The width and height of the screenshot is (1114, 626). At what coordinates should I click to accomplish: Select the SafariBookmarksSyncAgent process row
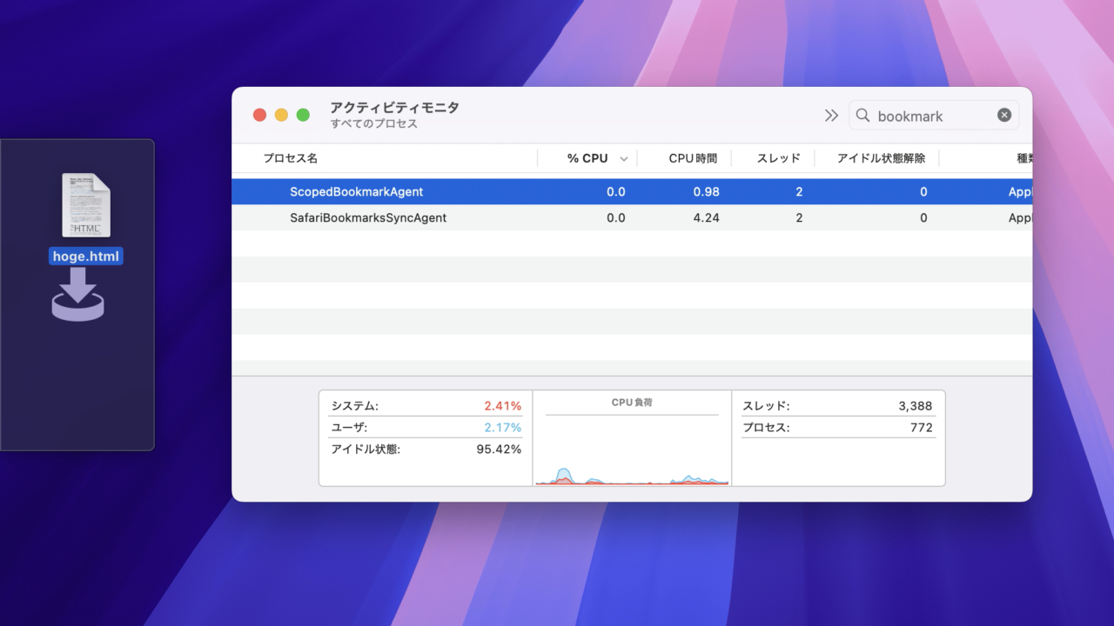(x=632, y=217)
